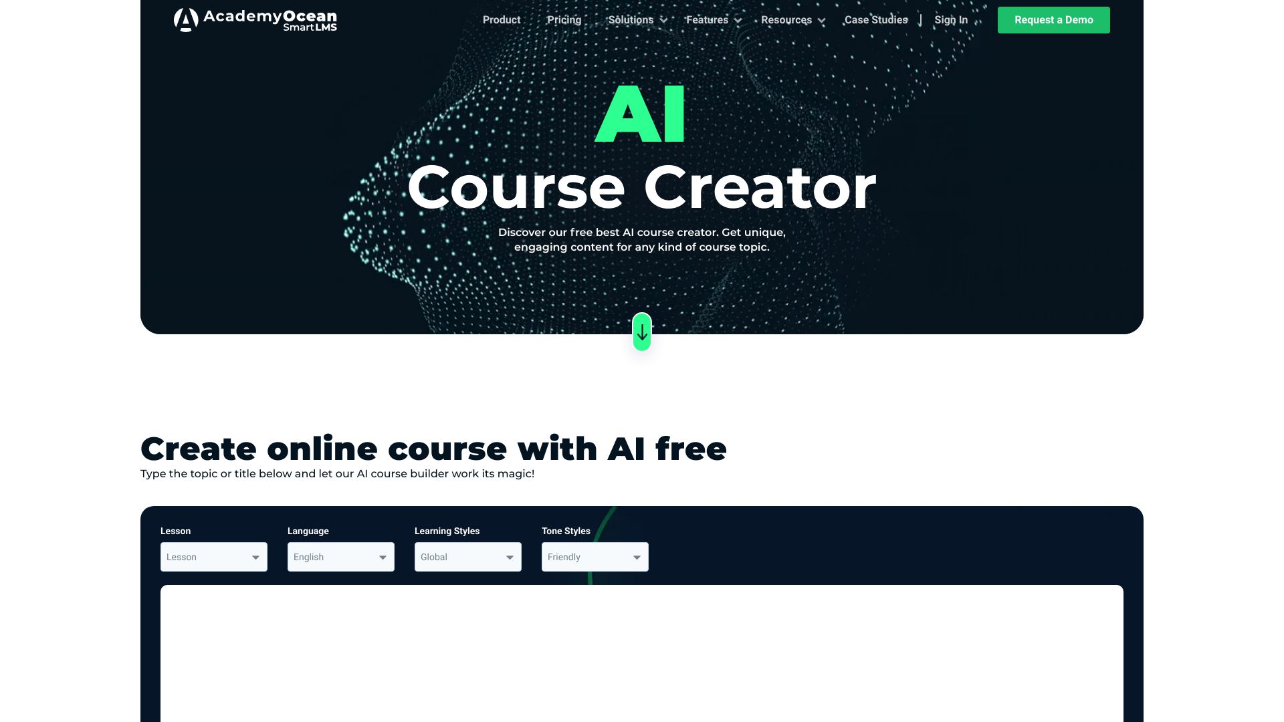The height and width of the screenshot is (722, 1284).
Task: Click the Features dropdown arrow icon
Action: click(738, 20)
